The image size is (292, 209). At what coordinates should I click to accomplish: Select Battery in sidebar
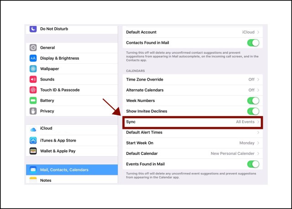click(x=72, y=101)
